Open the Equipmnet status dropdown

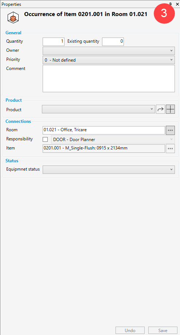tap(109, 170)
